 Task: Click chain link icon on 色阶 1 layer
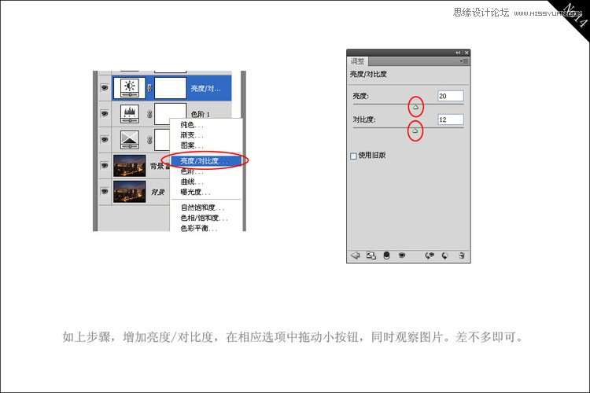coord(149,113)
